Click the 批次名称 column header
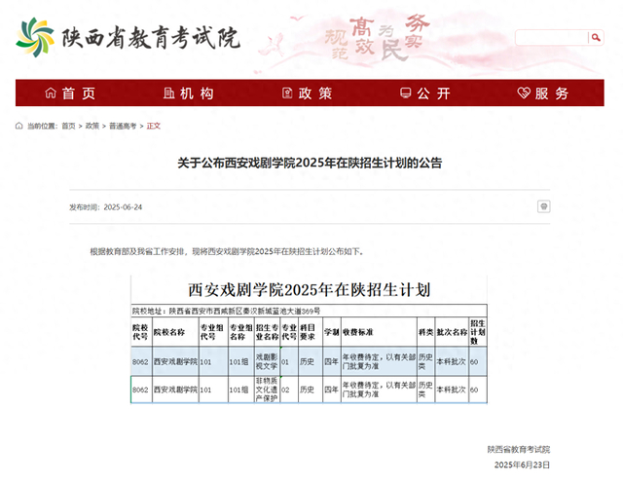The width and height of the screenshot is (623, 482). [x=452, y=332]
